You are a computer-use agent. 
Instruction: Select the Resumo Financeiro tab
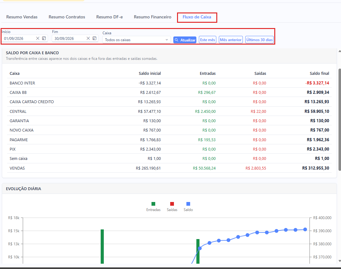point(152,17)
